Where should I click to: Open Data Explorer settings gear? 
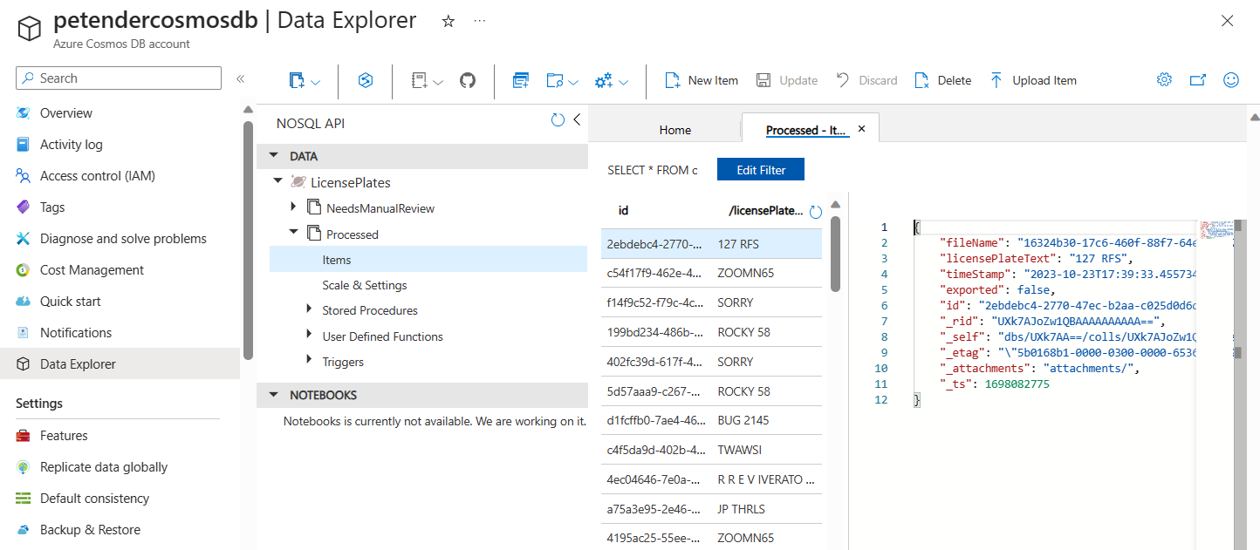(1164, 79)
